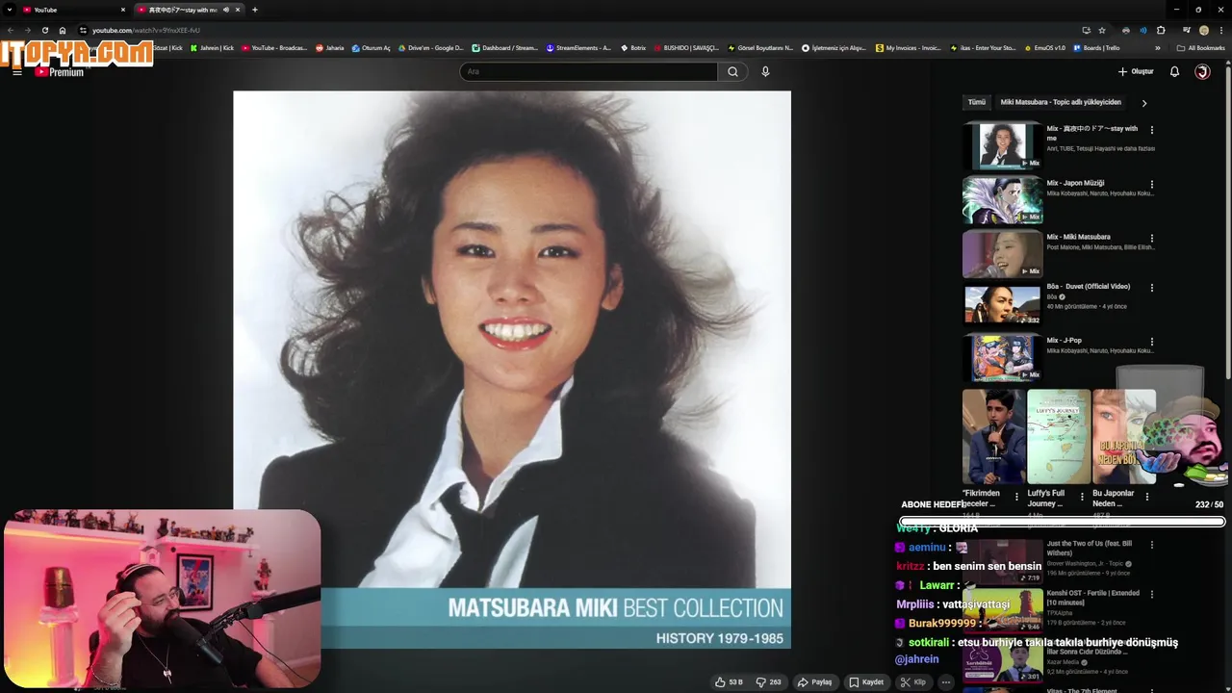Screen dimensions: 1232x693
Task: Open Mix - Miki Matsubara thumbnail
Action: coord(1002,253)
